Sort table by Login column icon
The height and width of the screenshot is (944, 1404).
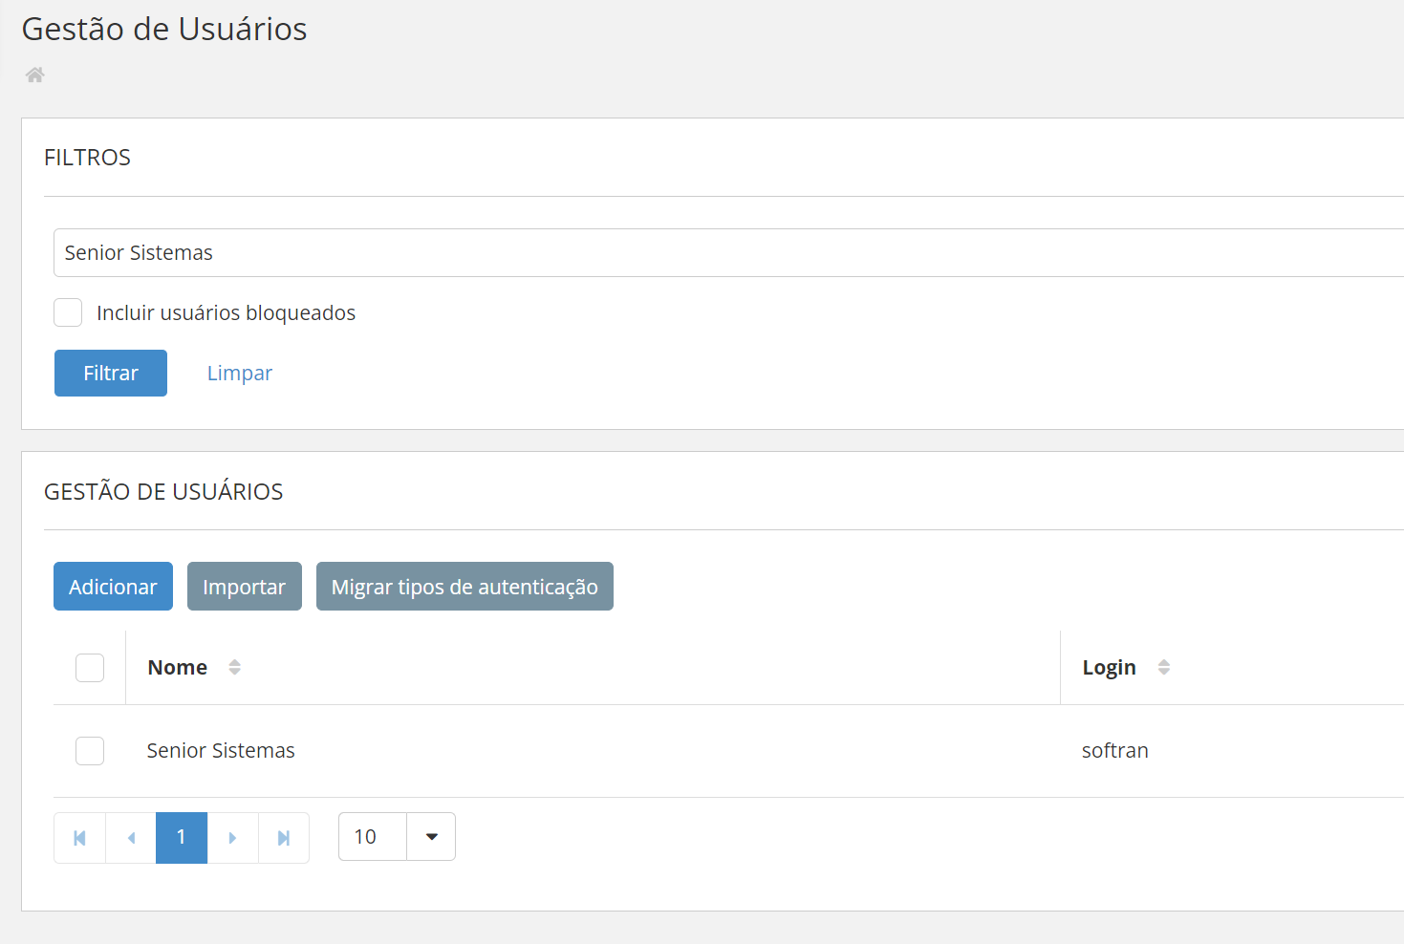click(x=1163, y=667)
